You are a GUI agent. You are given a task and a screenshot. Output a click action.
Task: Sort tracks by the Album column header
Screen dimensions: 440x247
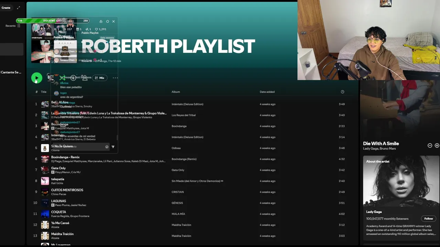[x=176, y=92]
